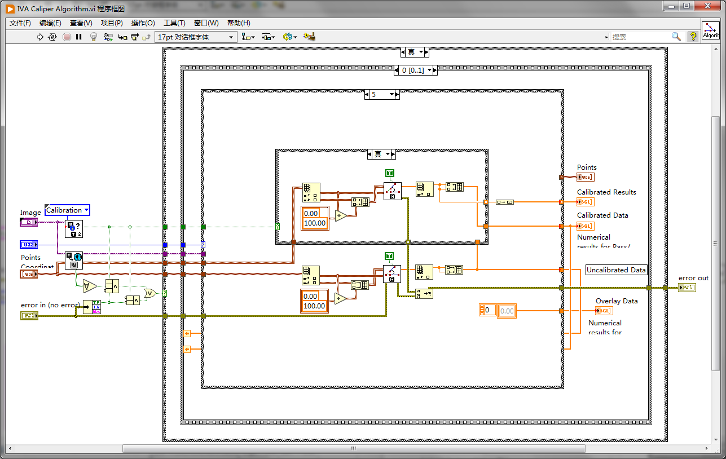Select the upper Add node inside inner case

click(x=340, y=215)
